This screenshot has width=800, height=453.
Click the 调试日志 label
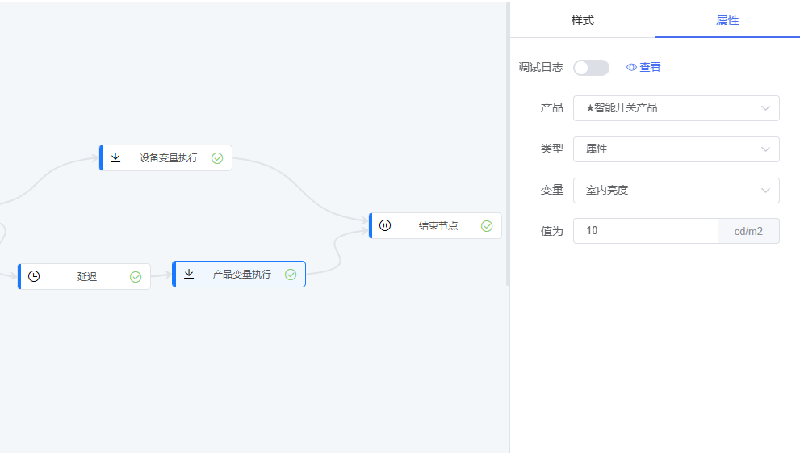[541, 67]
